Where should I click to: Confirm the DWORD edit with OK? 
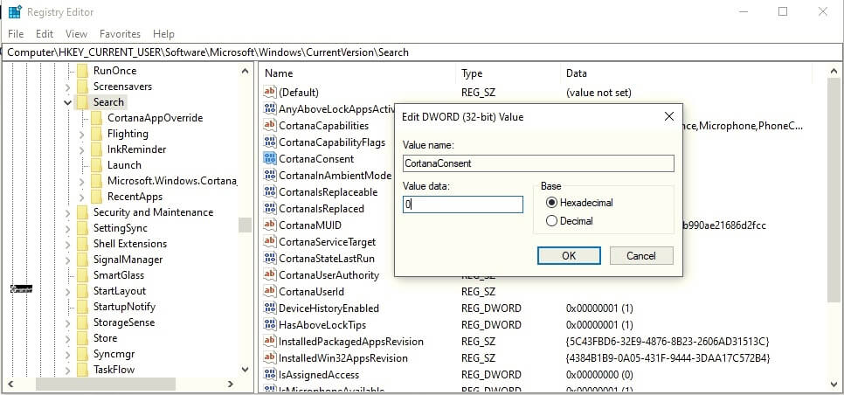coord(569,256)
